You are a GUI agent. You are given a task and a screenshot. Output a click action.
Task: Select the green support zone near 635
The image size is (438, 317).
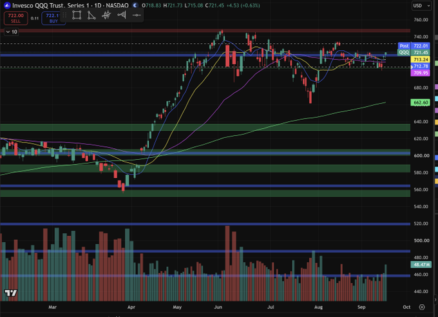205,127
